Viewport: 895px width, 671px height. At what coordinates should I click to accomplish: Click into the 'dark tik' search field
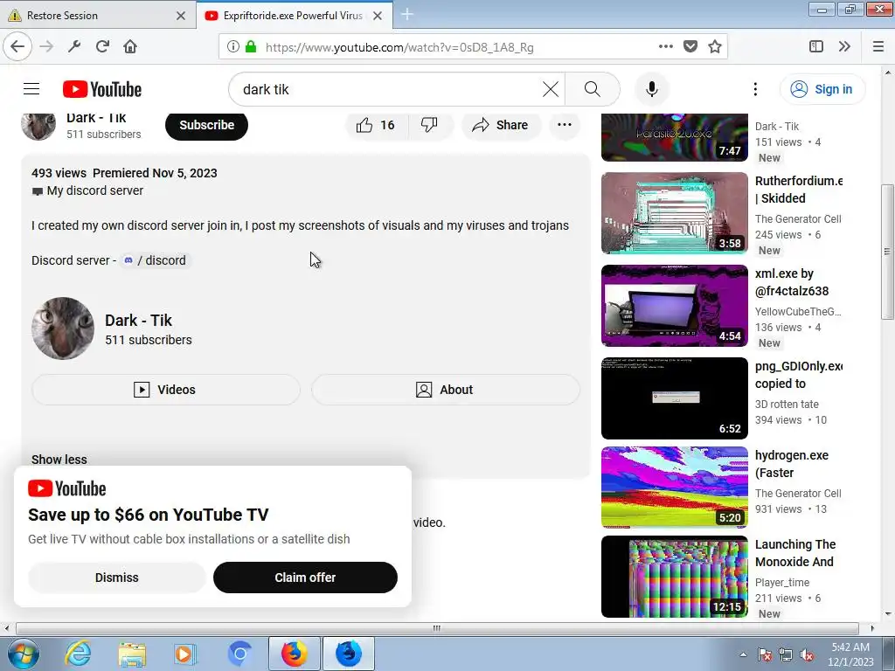pyautogui.click(x=388, y=89)
